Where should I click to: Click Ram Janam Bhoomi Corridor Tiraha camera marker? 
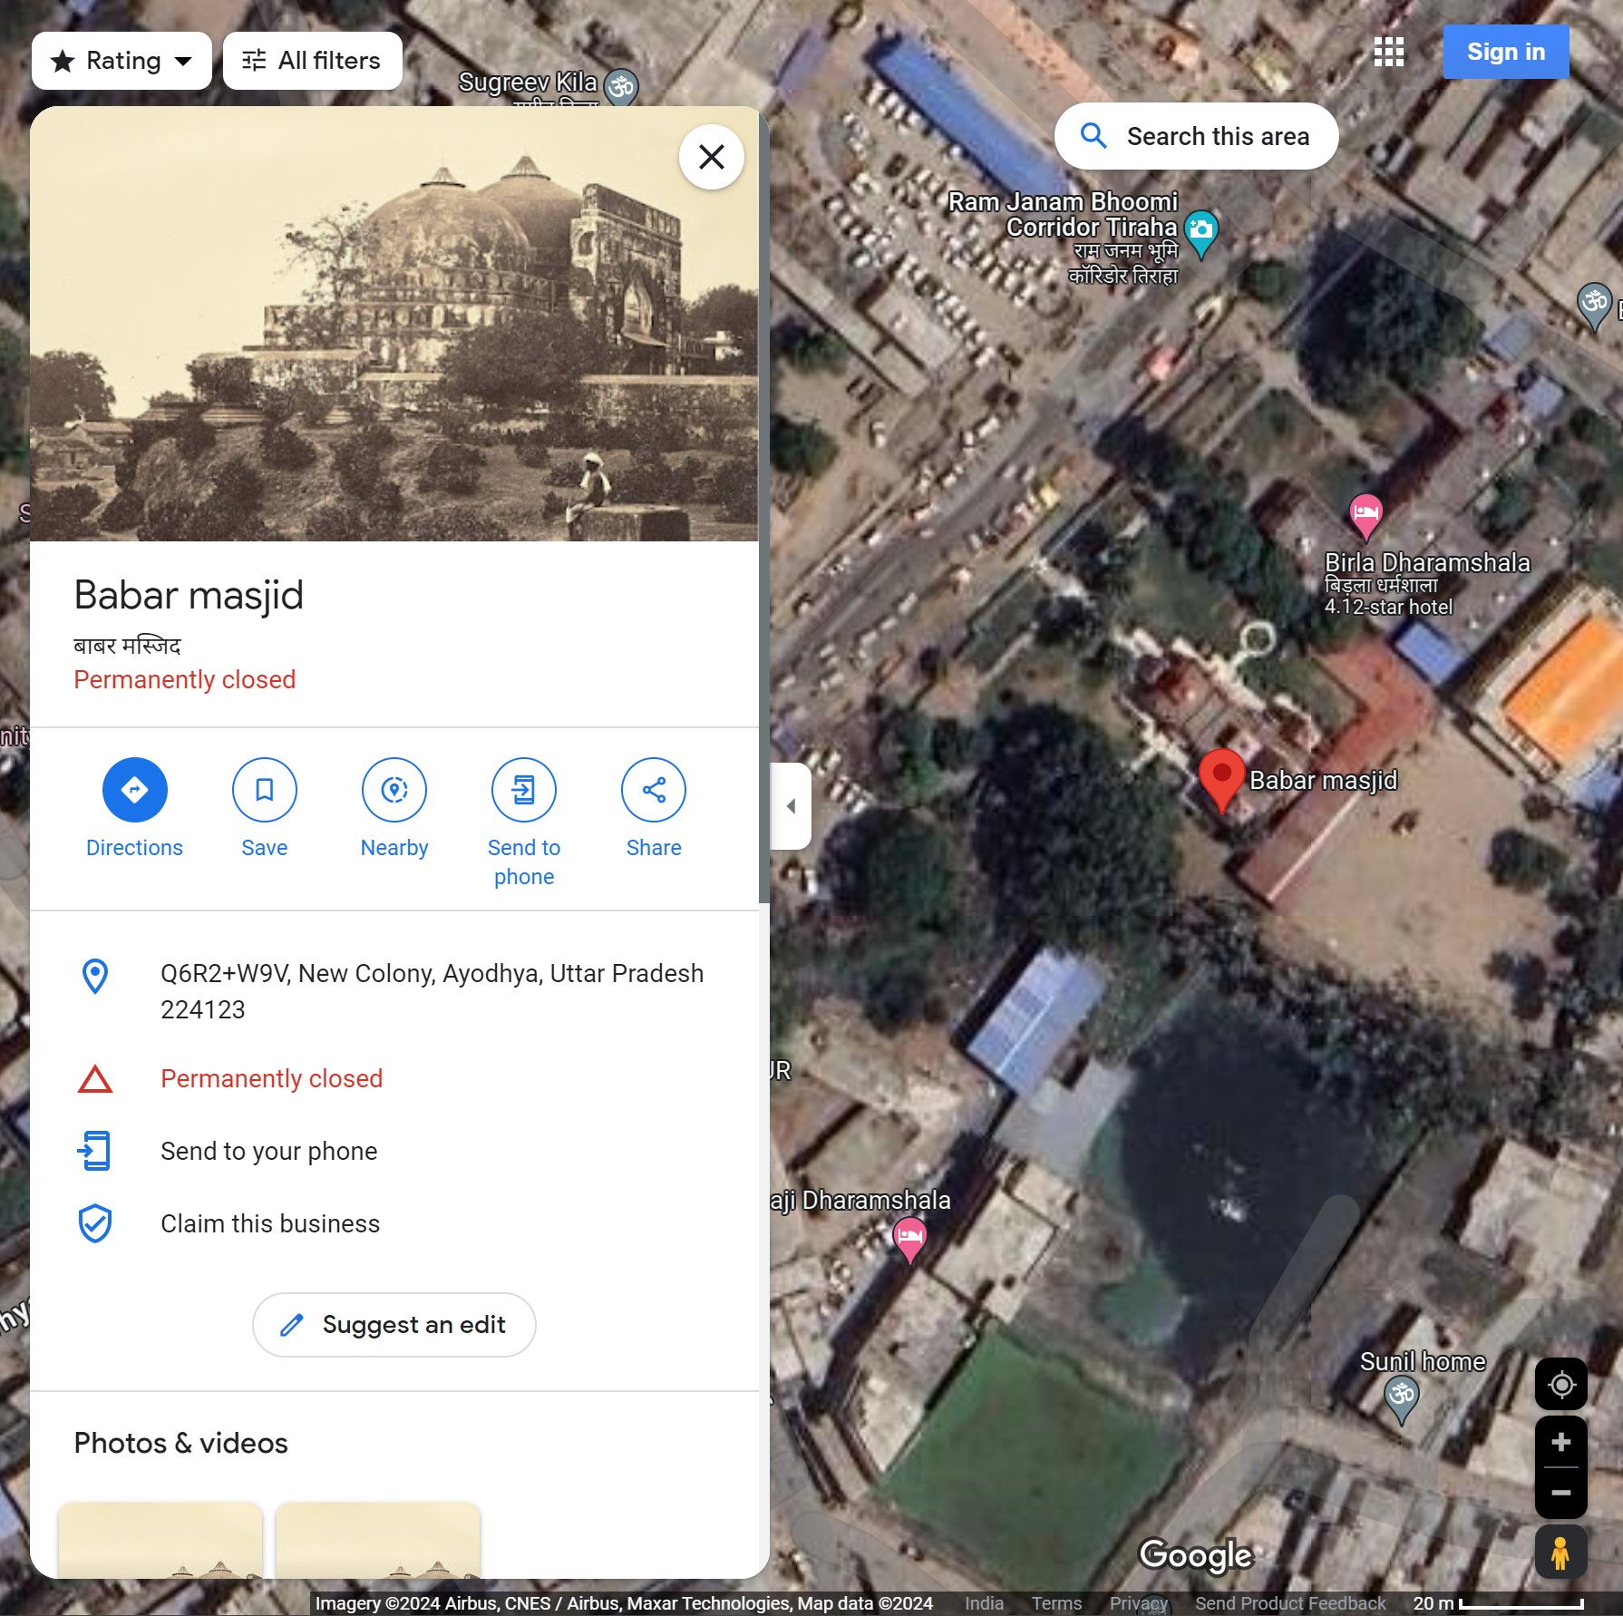(1201, 233)
